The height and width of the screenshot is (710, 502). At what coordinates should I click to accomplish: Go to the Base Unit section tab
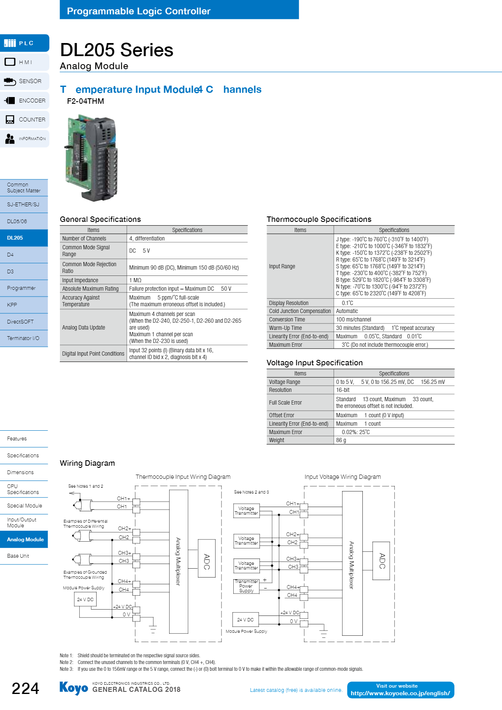pyautogui.click(x=24, y=556)
